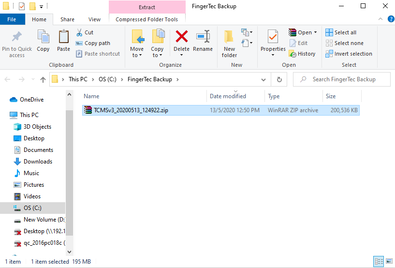Click the Help question mark icon
Screen dimensions: 395x268
coord(391,19)
